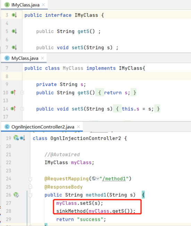Click the "success" string literal on line 29

[90, 219]
